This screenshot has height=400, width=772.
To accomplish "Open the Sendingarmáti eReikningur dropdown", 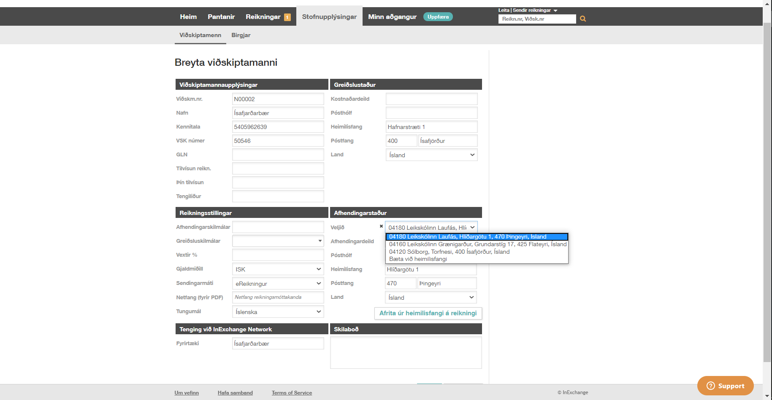I will click(x=278, y=284).
